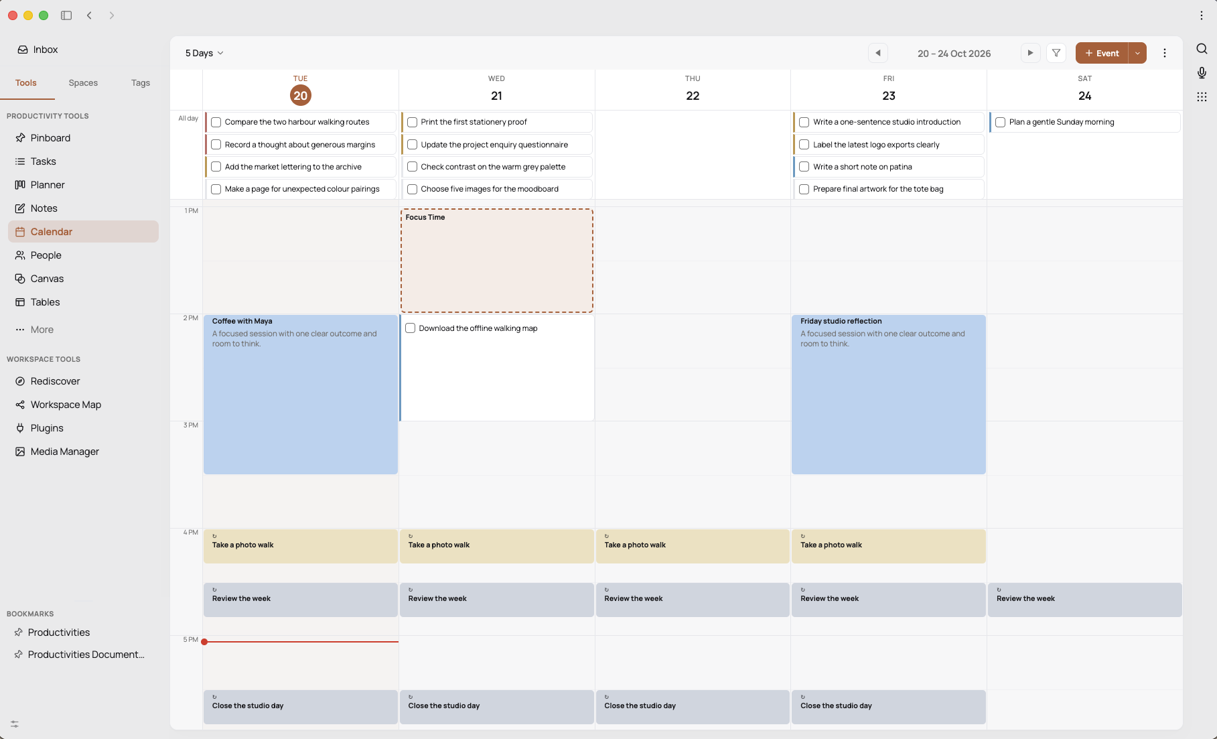This screenshot has height=739, width=1217.
Task: Create a new Event
Action: click(x=1102, y=53)
